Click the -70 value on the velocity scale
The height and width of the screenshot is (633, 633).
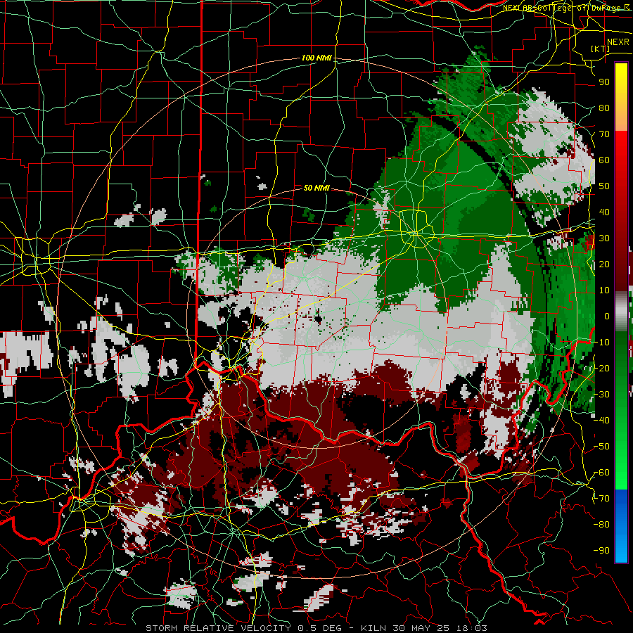click(601, 499)
